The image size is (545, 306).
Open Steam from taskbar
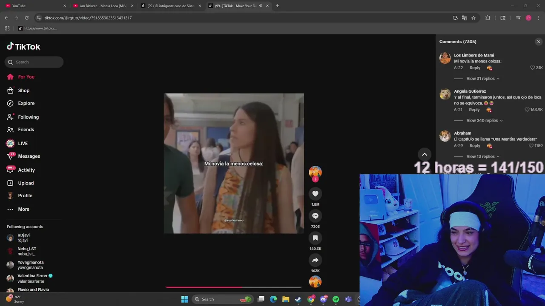click(298, 299)
